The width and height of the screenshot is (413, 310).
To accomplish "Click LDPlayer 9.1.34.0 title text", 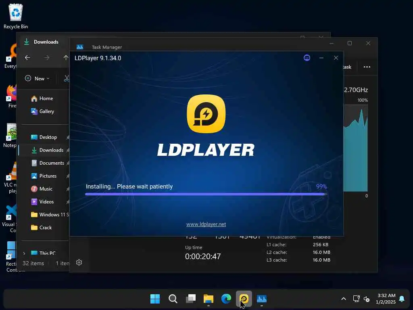I will (x=98, y=58).
